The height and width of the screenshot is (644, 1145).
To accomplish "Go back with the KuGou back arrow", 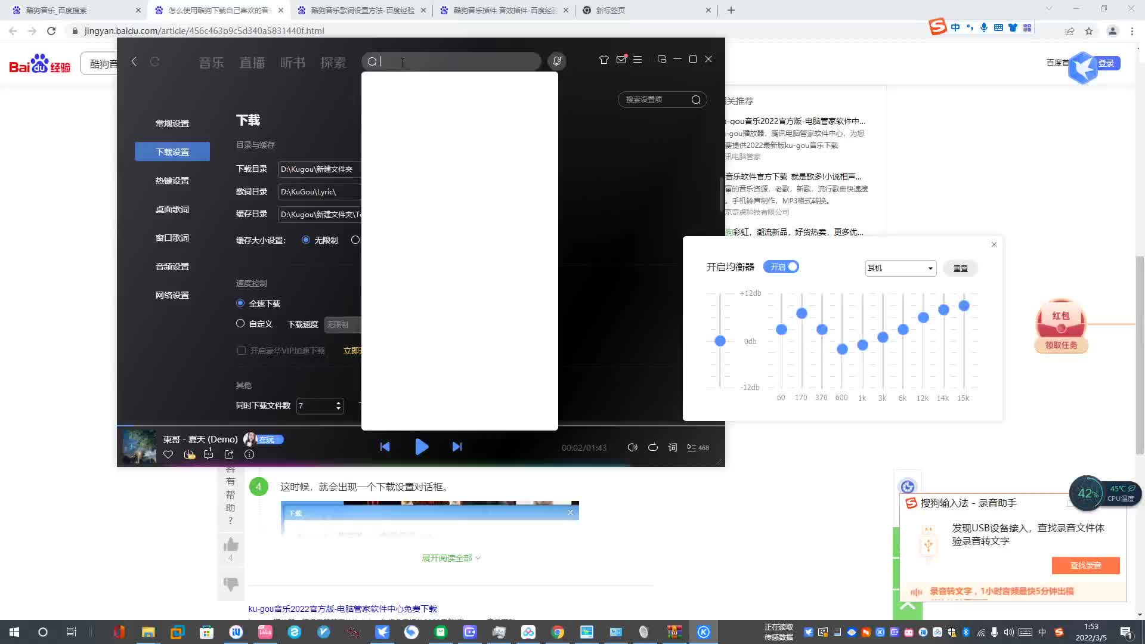I will pos(134,61).
